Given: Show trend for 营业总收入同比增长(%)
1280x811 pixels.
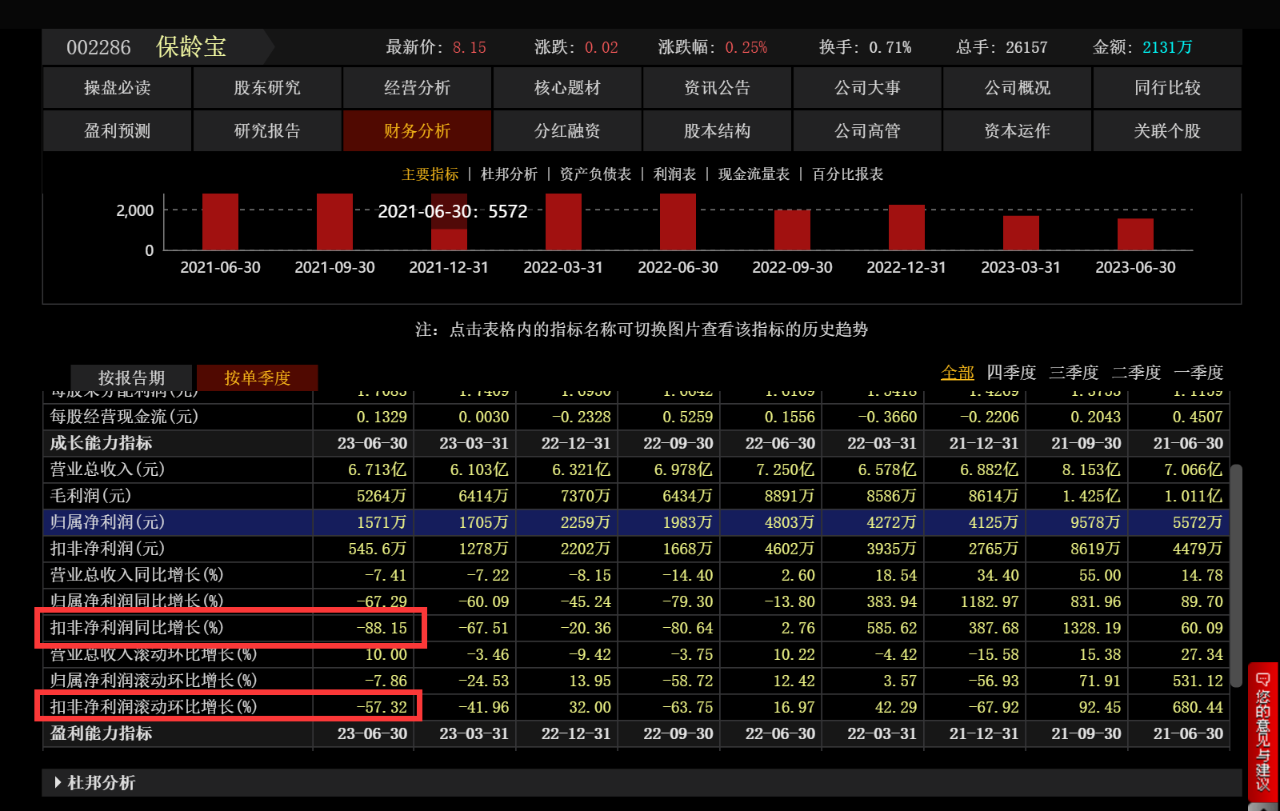Looking at the screenshot, I should tap(137, 575).
